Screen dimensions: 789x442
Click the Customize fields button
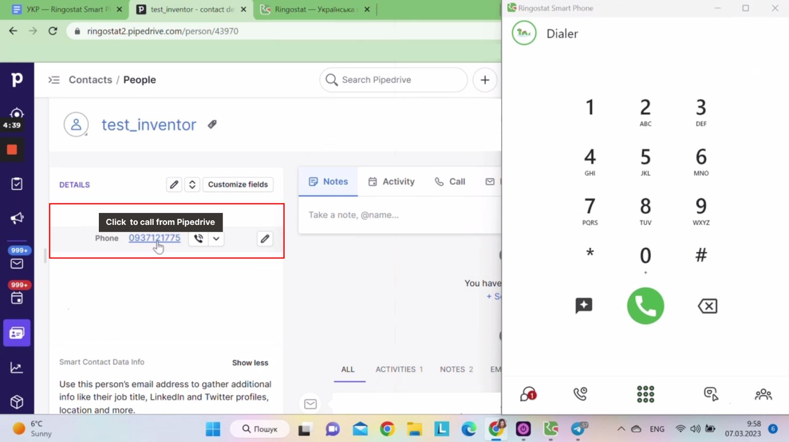[238, 184]
